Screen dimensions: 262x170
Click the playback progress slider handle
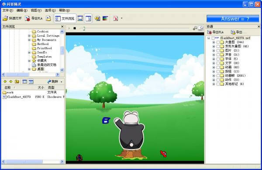click(x=84, y=28)
